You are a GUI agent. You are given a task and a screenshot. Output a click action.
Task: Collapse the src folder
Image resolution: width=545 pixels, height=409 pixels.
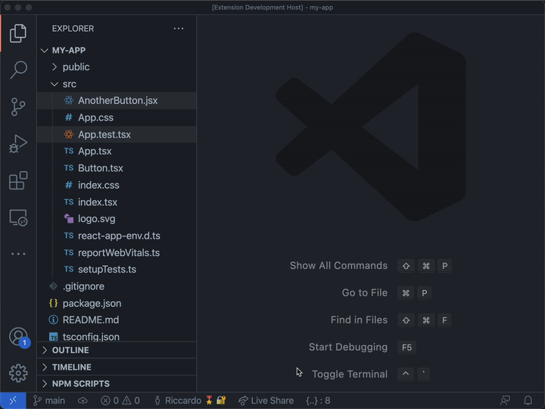pyautogui.click(x=117, y=84)
